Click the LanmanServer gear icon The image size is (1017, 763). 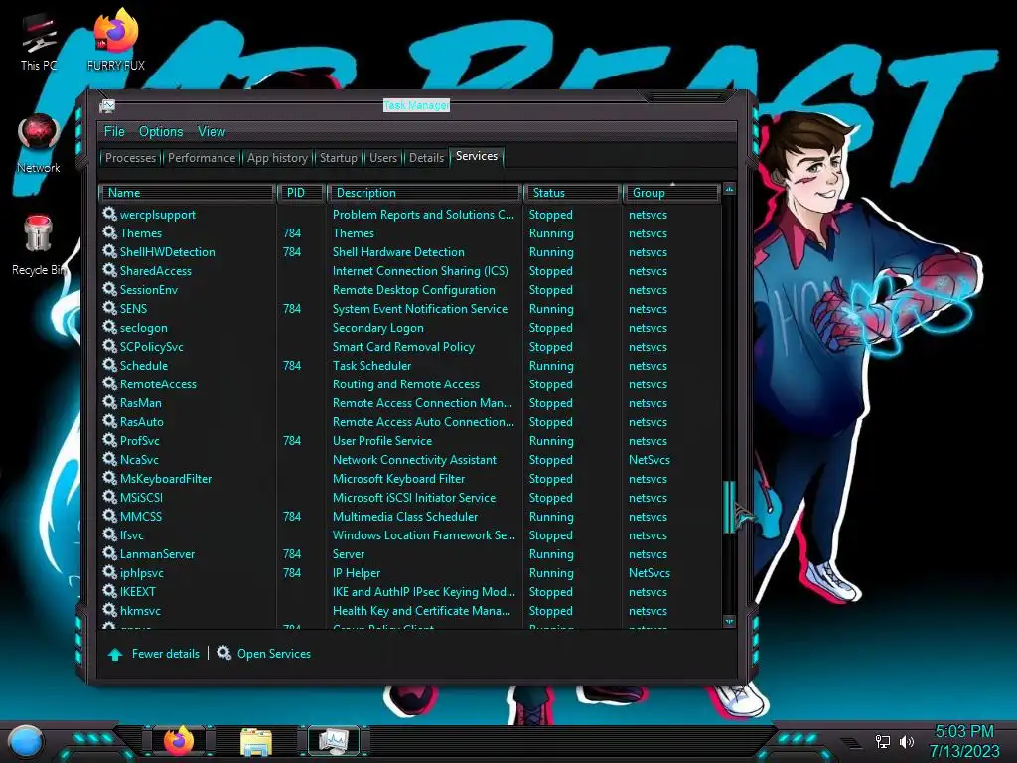point(109,553)
